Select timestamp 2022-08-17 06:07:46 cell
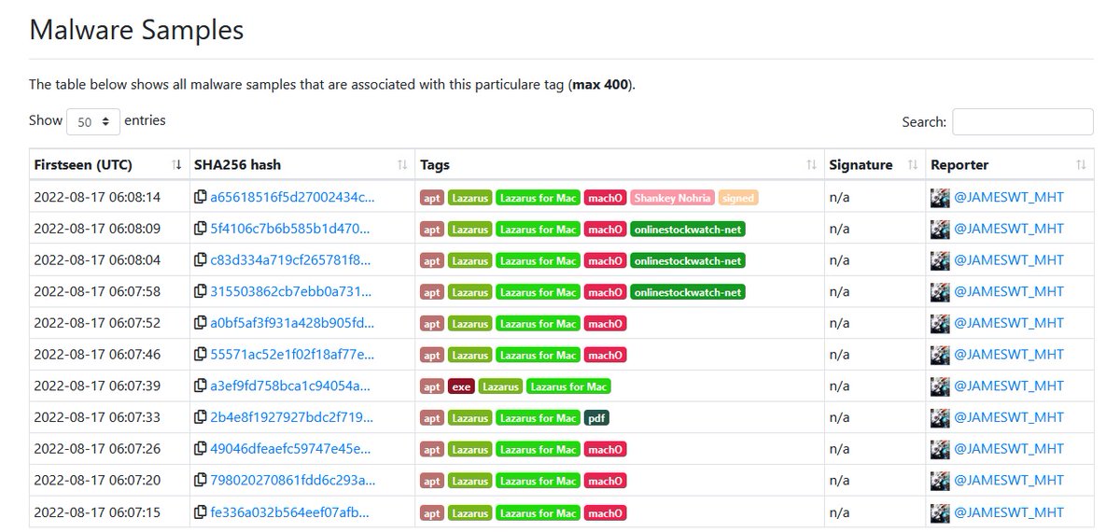This screenshot has width=1120, height=532. coord(97,355)
